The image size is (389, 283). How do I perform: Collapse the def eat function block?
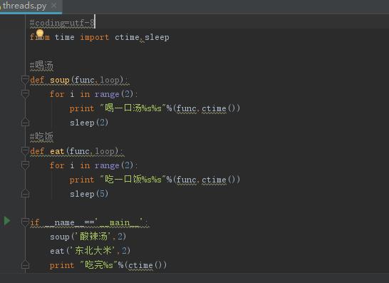26,151
